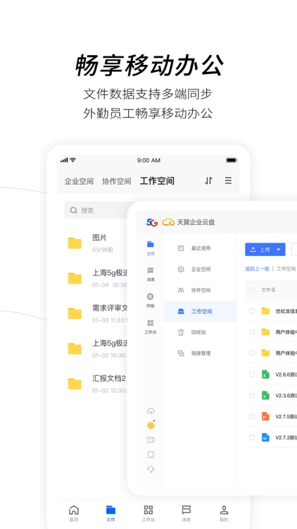Open 链接管理 in the desktop menu

pyautogui.click(x=200, y=353)
